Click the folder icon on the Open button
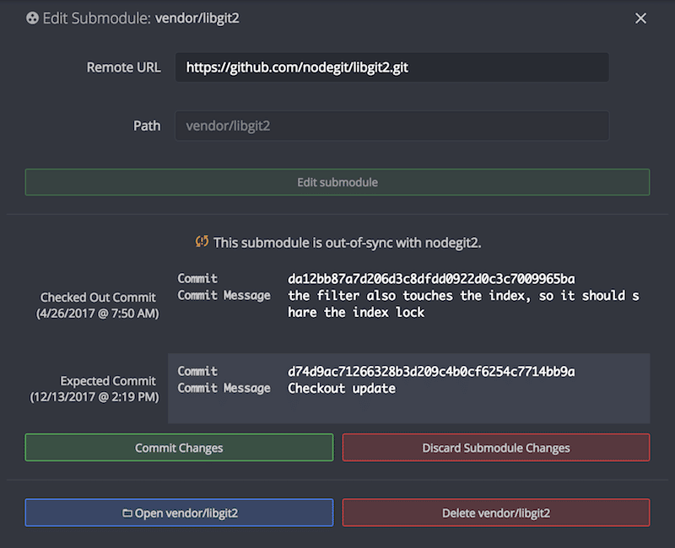 (x=127, y=513)
